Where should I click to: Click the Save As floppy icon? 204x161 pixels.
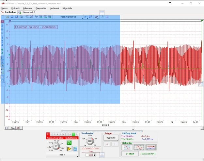[x=17, y=17]
